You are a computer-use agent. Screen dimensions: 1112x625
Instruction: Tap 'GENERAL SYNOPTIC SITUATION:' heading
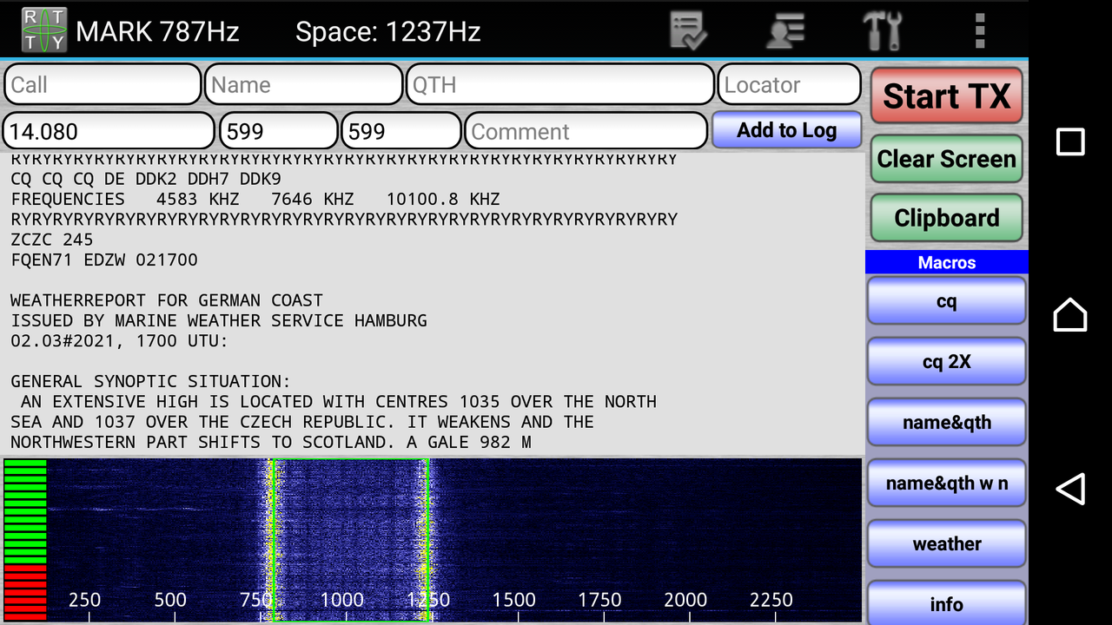click(151, 381)
